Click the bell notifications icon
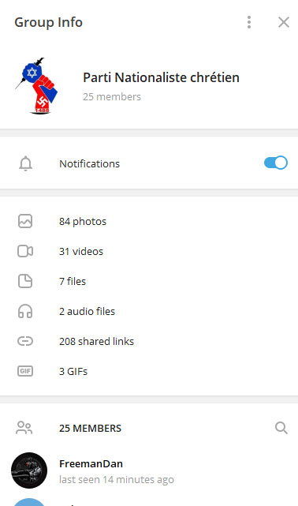 click(x=25, y=163)
